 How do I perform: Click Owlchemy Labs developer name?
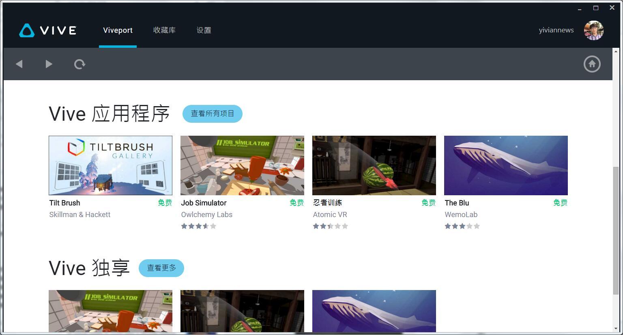(206, 215)
